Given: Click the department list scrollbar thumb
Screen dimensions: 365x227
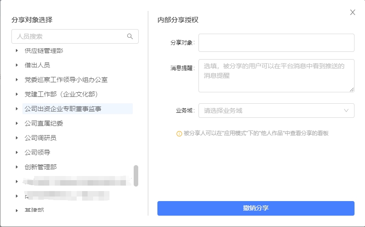Looking at the screenshot, I should pyautogui.click(x=136, y=176).
